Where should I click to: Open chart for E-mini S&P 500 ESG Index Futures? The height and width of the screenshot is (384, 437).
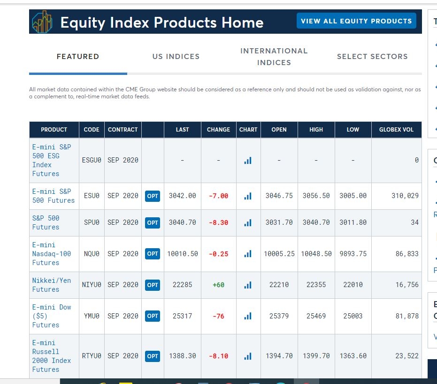pyautogui.click(x=248, y=161)
